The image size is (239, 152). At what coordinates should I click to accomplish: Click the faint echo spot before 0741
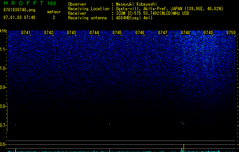16,125
